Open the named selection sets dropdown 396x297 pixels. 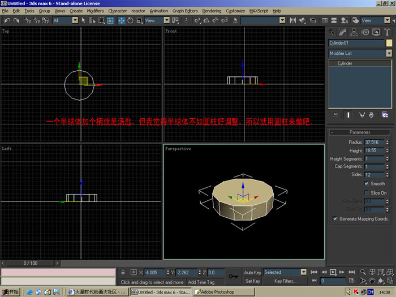tap(283, 20)
